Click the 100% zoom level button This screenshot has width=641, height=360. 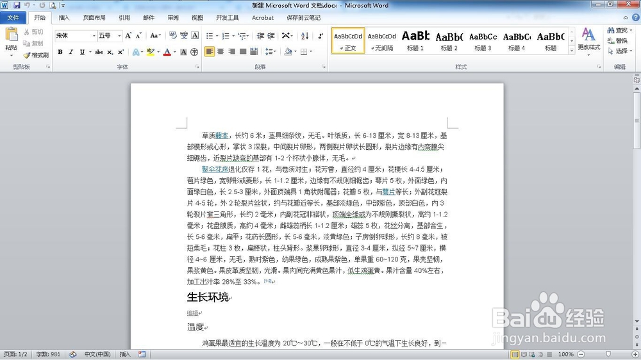(x=566, y=354)
